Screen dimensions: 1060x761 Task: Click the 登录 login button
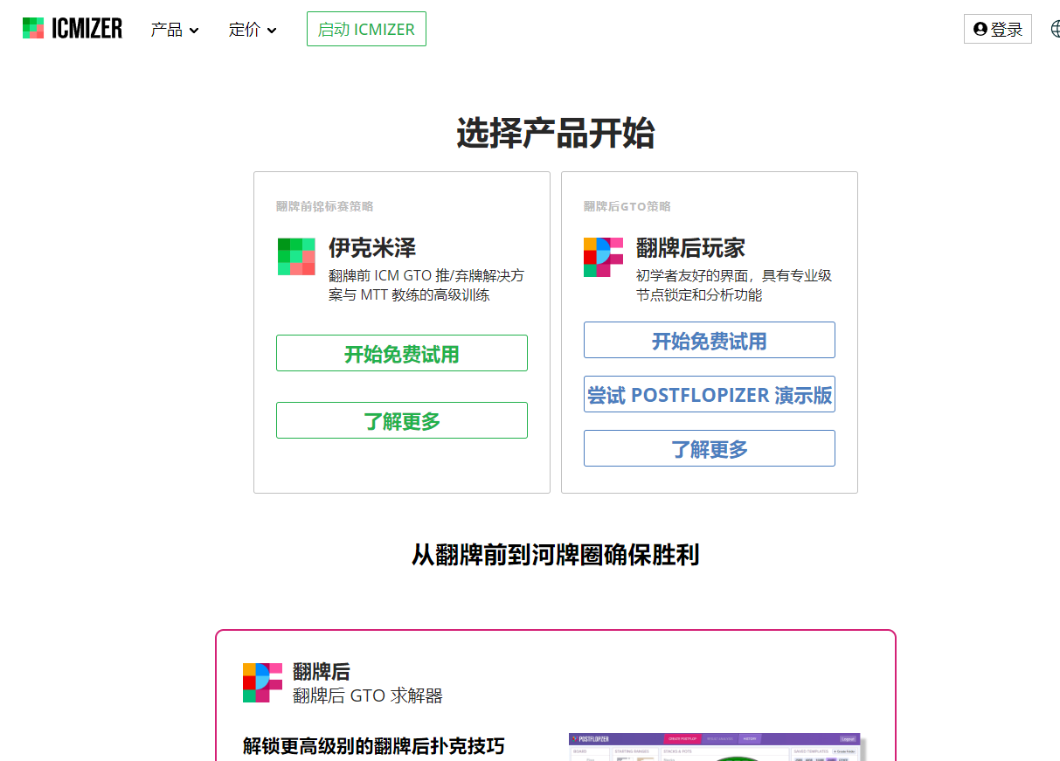coord(998,29)
